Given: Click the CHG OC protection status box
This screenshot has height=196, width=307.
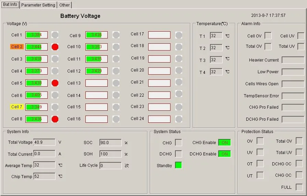Looking at the screenshot, I should click(299, 175).
